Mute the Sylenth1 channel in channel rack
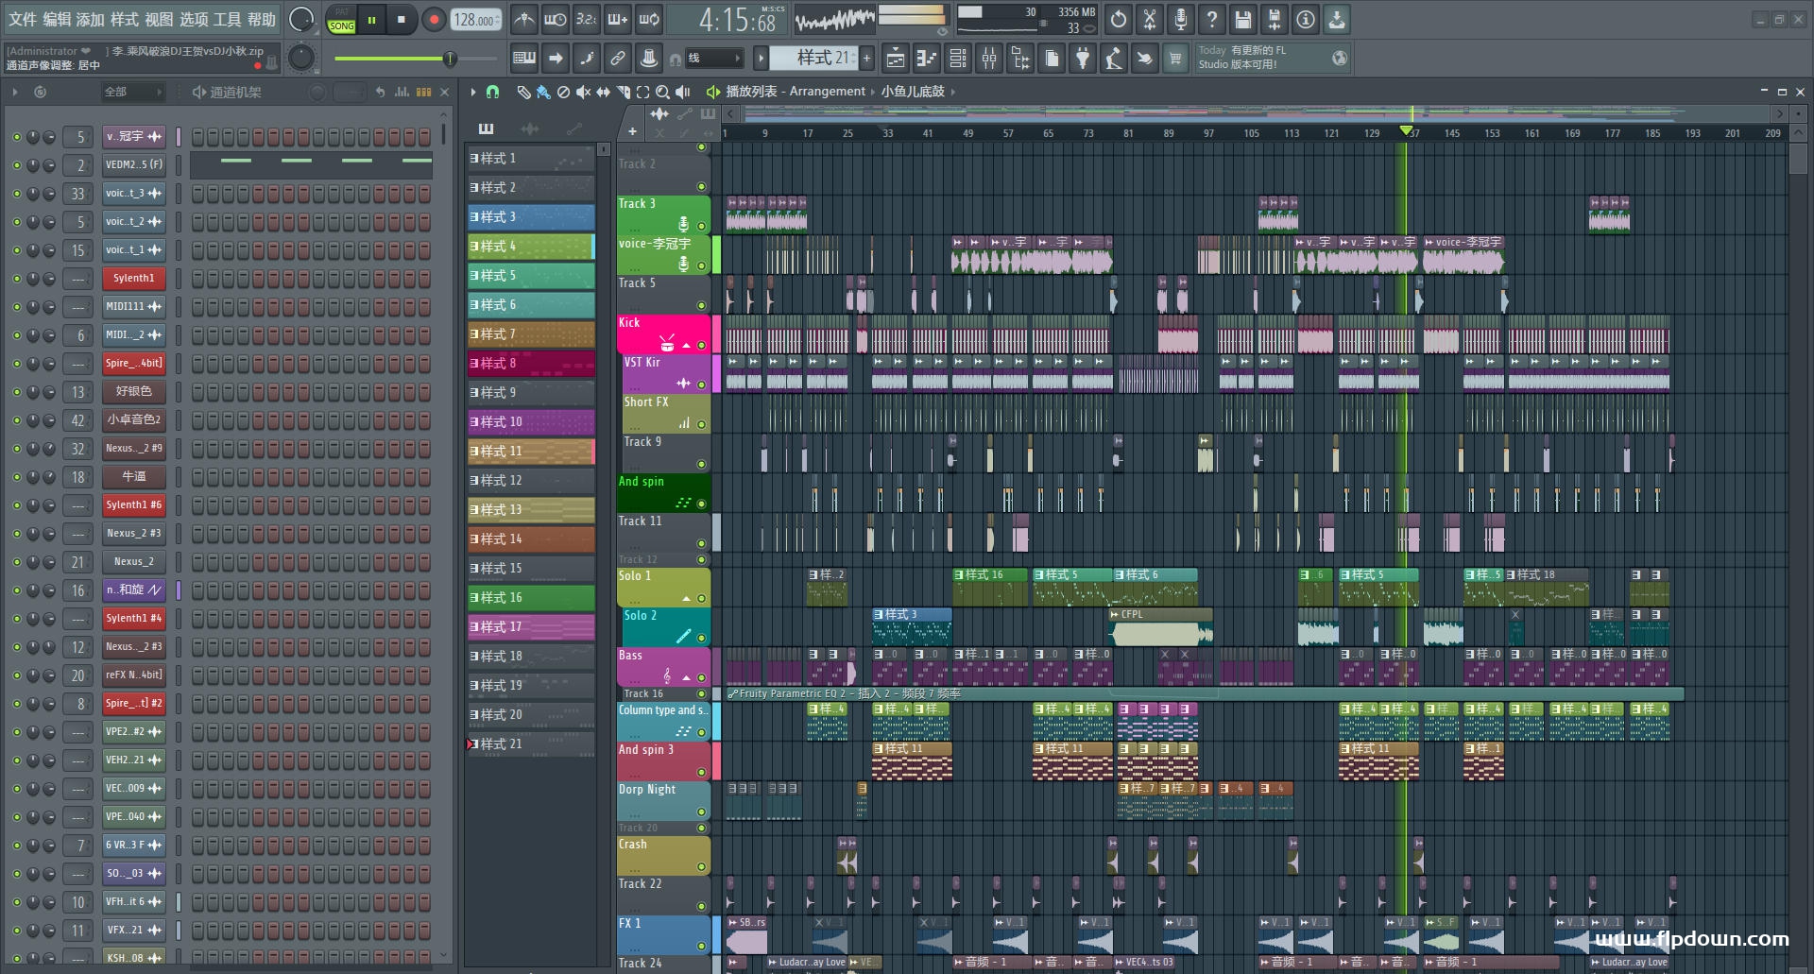The width and height of the screenshot is (1814, 974). (x=16, y=279)
